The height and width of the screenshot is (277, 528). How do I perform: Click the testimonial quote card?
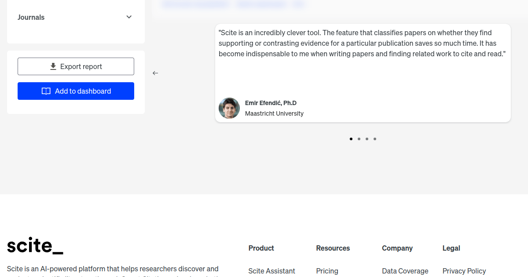click(363, 73)
